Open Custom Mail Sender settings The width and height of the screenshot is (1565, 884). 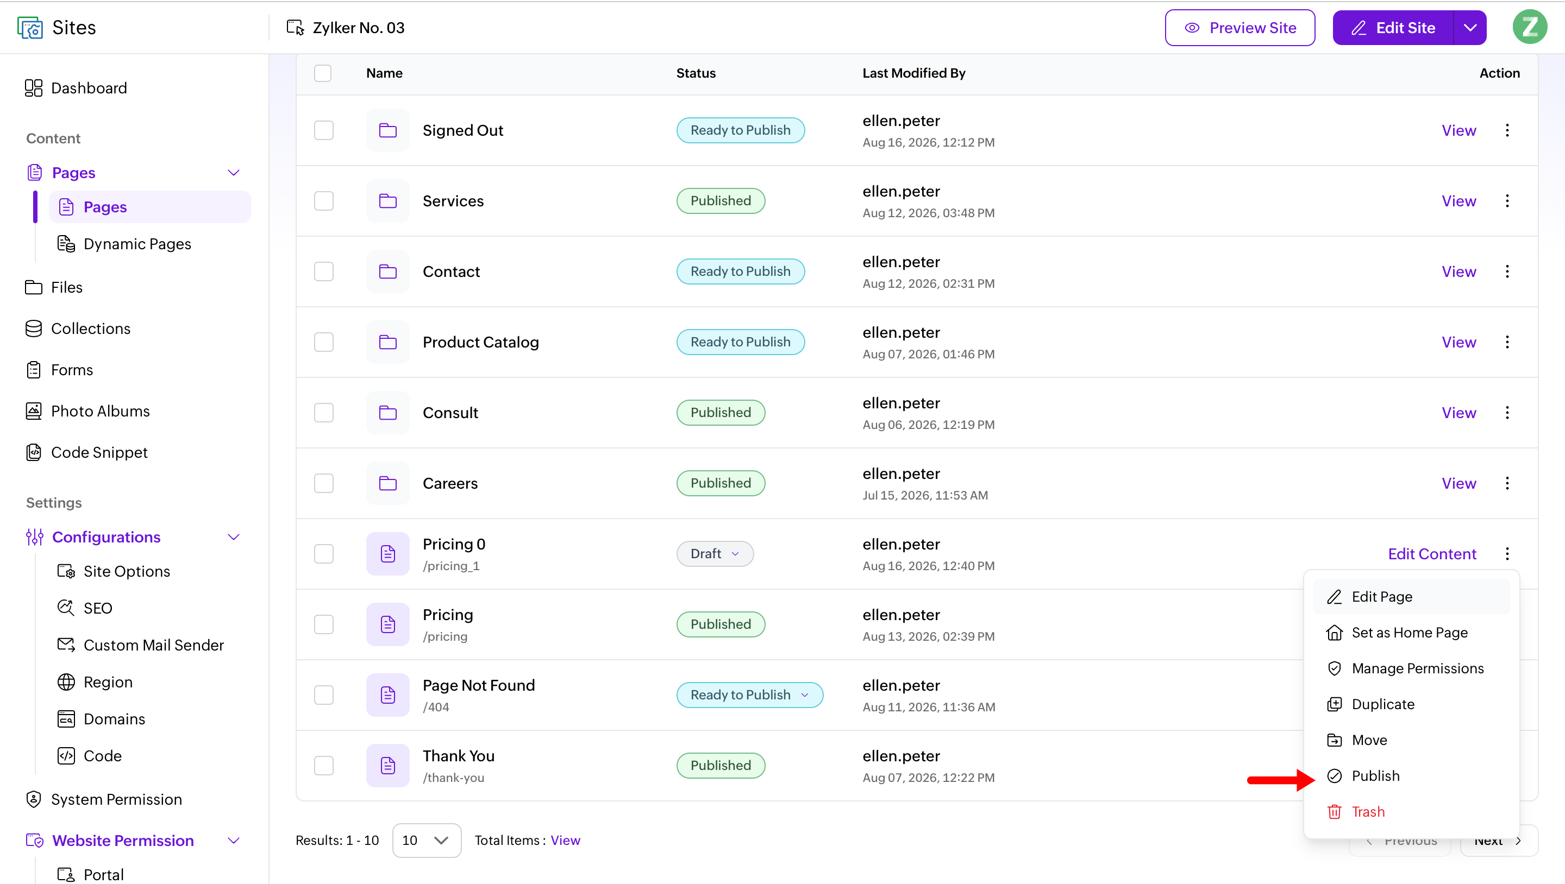click(x=140, y=645)
